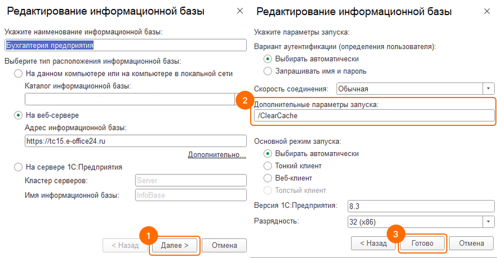Click the "/ClearCache" launch parameters field
The height and width of the screenshot is (258, 497).
[373, 116]
